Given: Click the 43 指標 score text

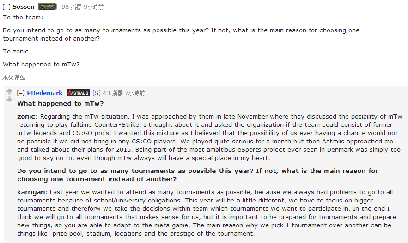Looking at the screenshot, I should pos(113,93).
